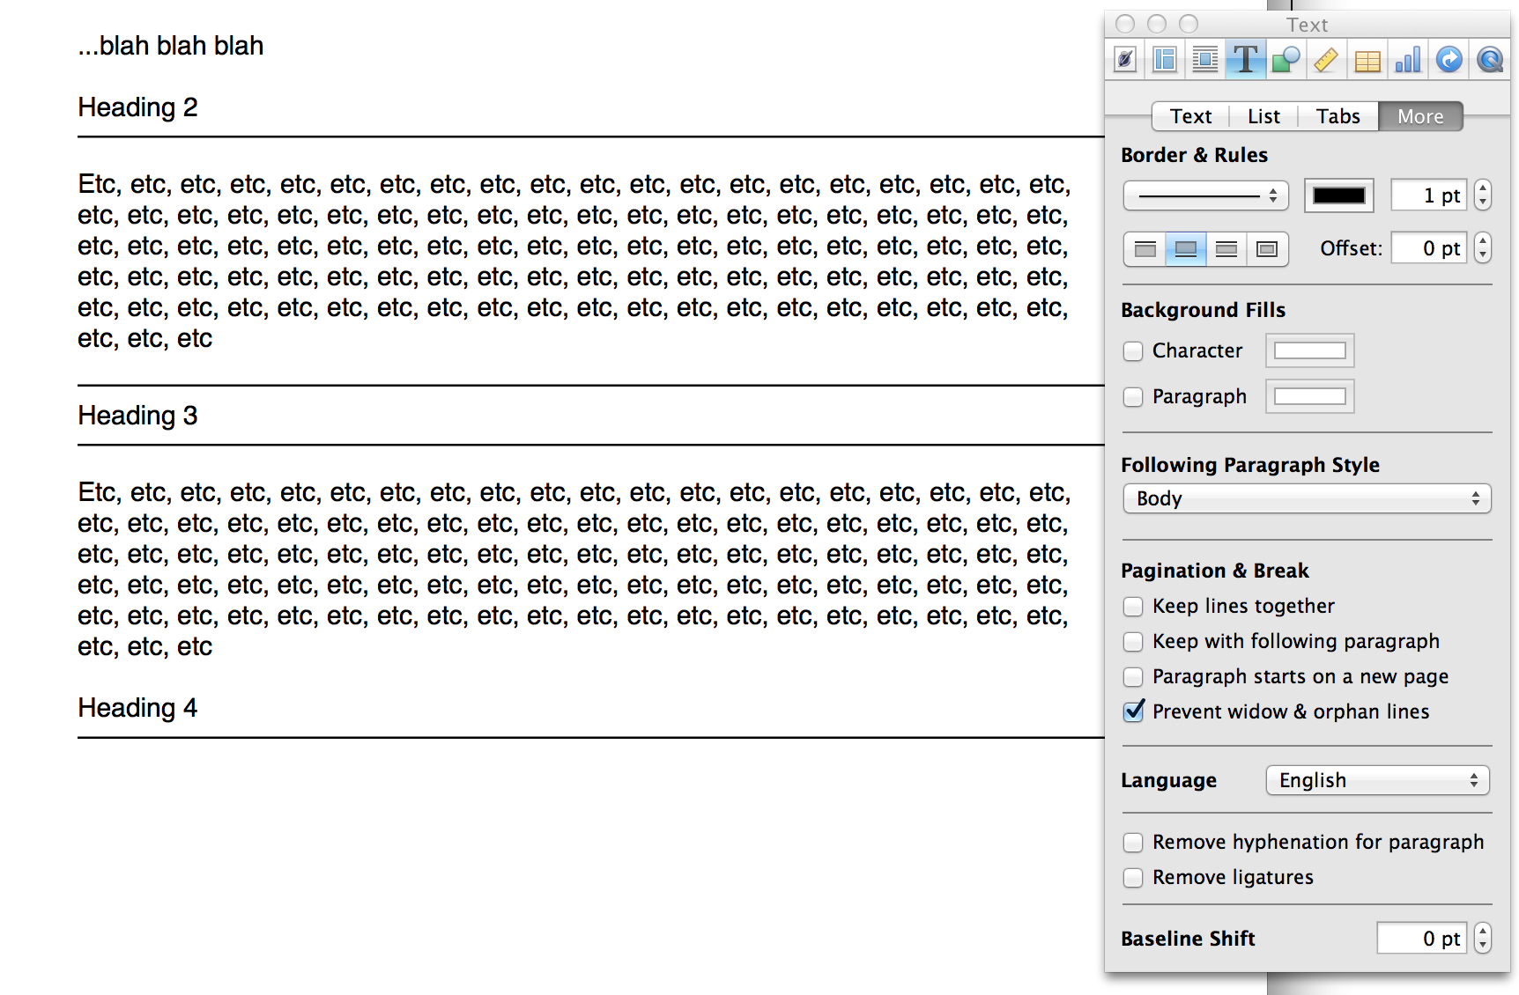Open the line style dropdown
The image size is (1519, 995).
[x=1206, y=195]
